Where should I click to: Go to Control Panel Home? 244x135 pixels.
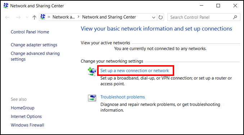[x=30, y=32]
